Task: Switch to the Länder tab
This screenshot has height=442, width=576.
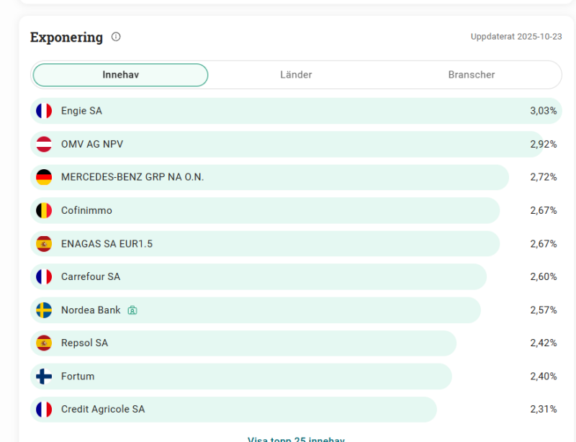Action: click(x=296, y=75)
